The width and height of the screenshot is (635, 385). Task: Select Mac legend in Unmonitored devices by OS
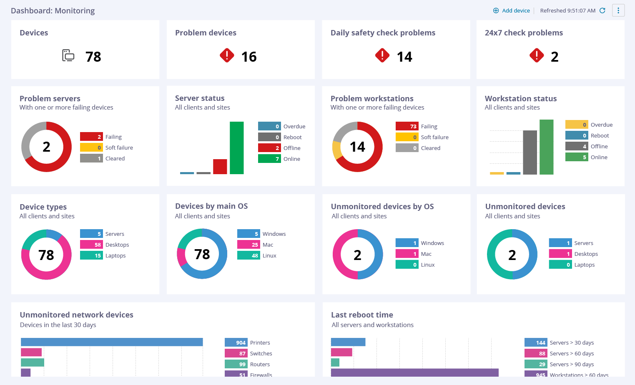414,254
